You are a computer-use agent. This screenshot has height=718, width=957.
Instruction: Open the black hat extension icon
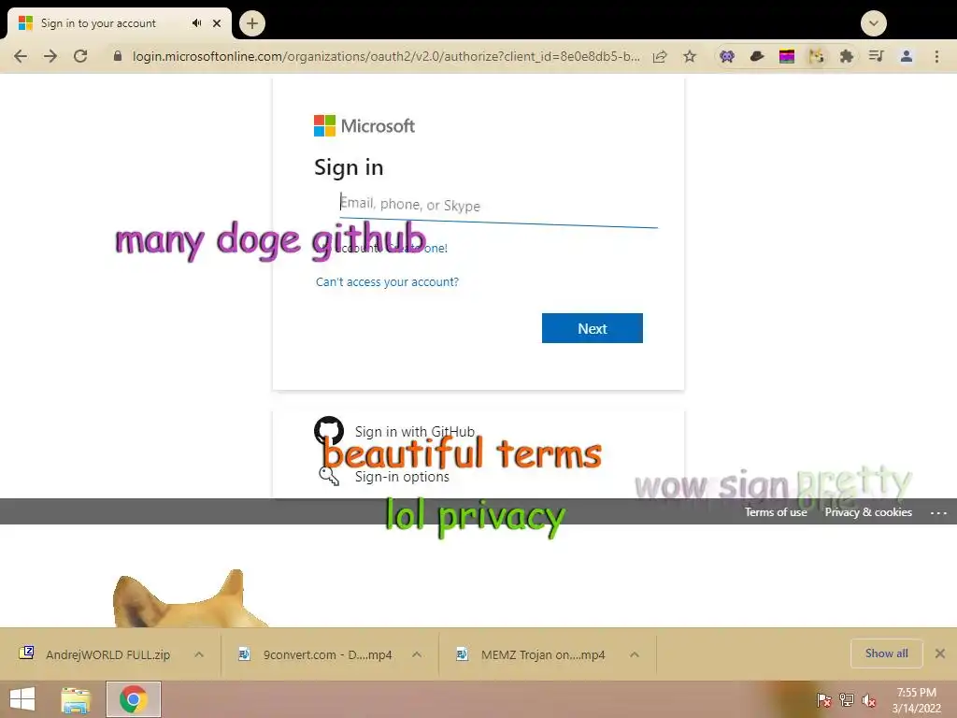[x=757, y=56]
